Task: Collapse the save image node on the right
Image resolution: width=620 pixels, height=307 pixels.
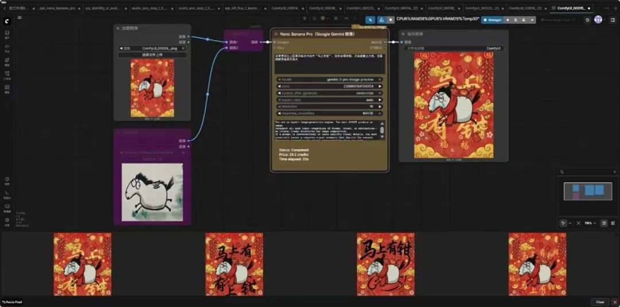Action: [404, 34]
